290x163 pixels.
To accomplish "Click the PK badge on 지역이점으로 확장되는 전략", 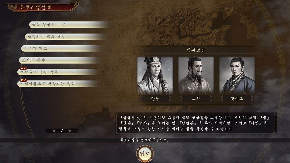I will tap(23, 80).
